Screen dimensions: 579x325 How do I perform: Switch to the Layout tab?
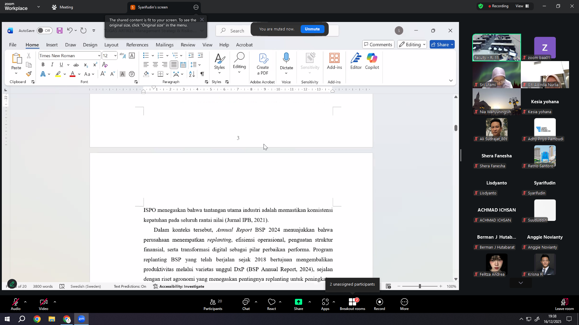(111, 45)
